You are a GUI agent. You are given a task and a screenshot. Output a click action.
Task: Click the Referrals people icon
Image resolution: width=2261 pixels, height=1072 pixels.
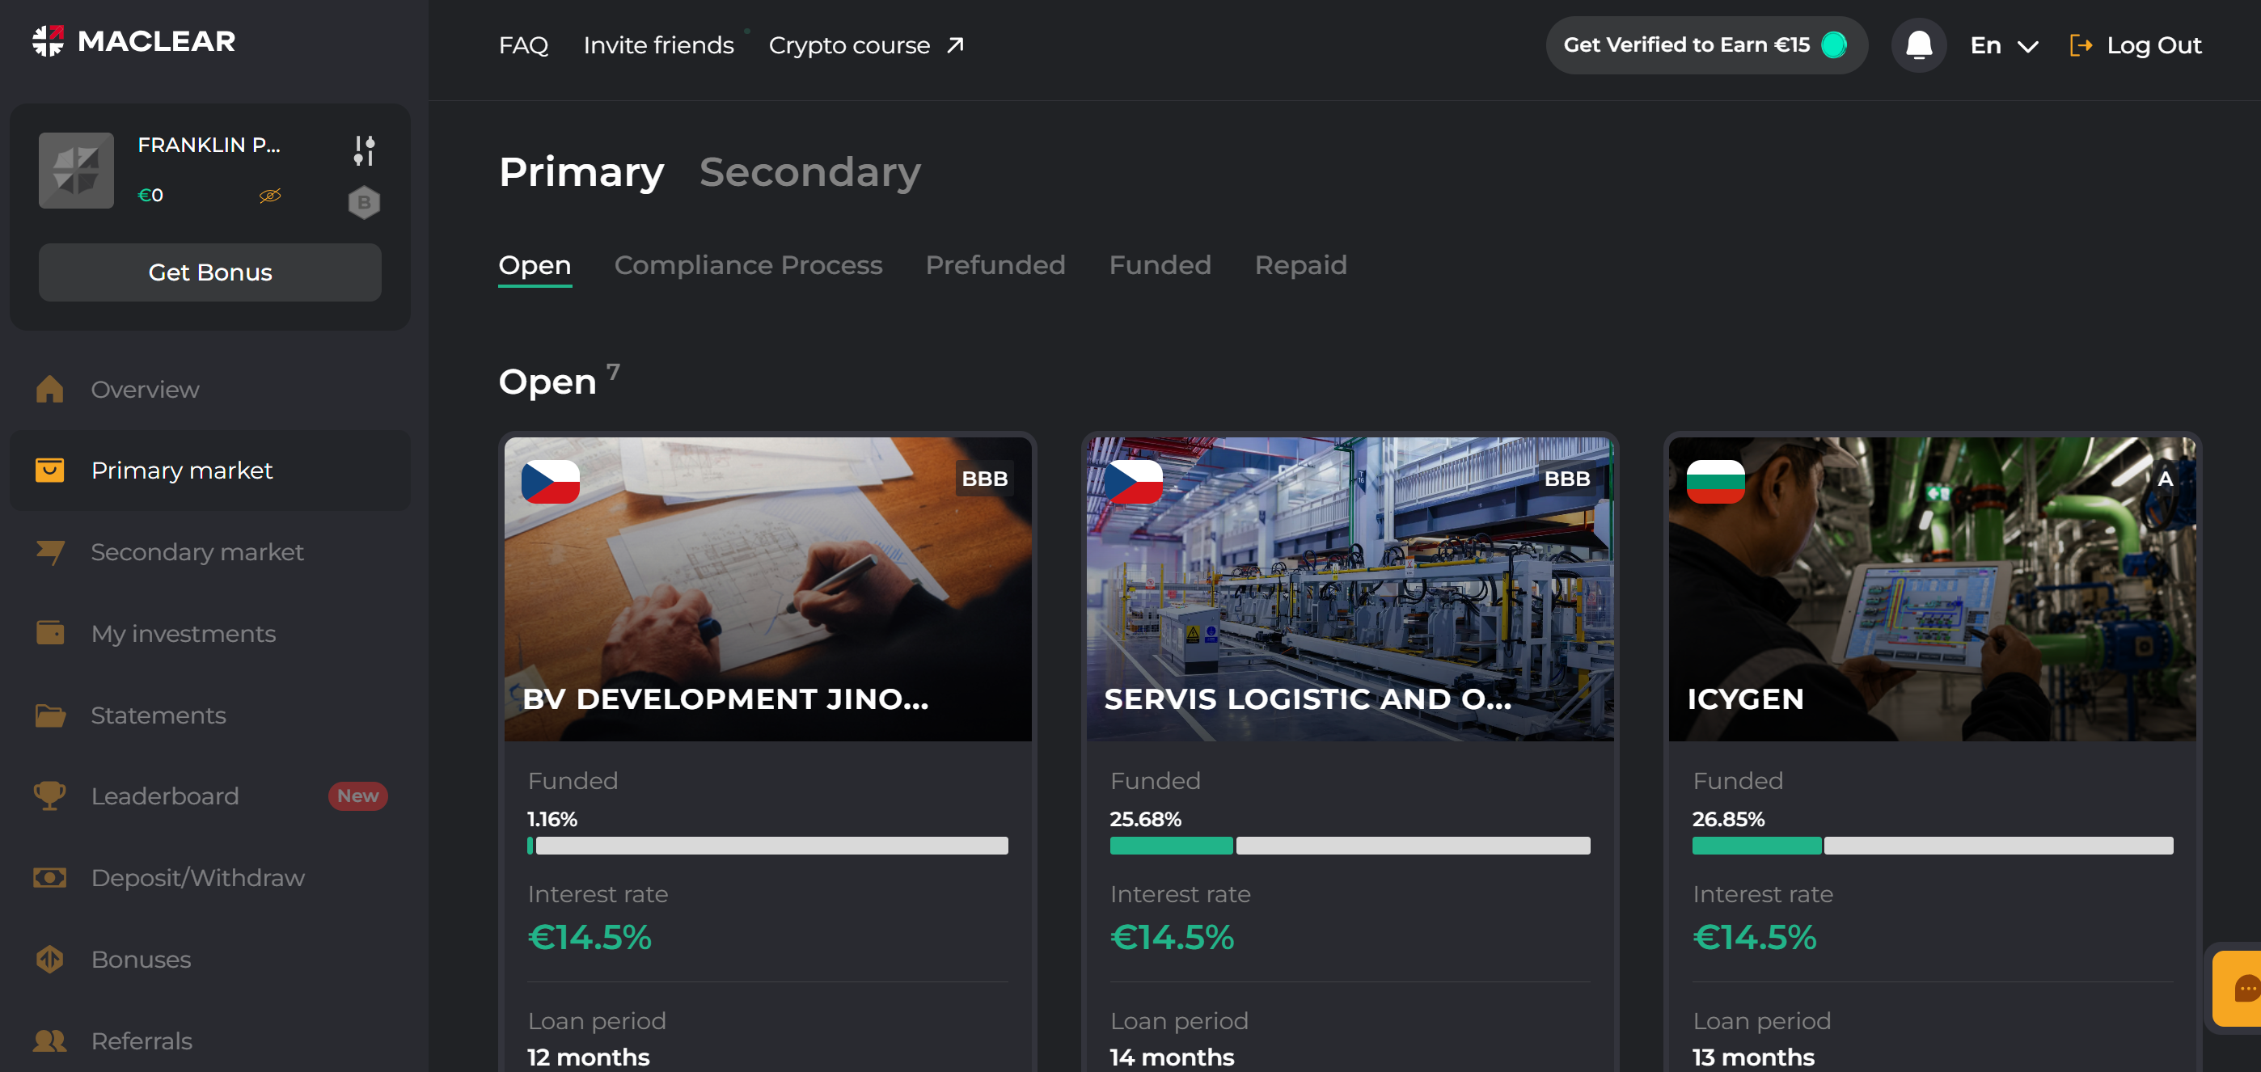click(x=50, y=1040)
